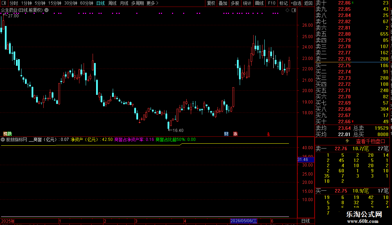392x225 pixels.
Task: Toggle the panel layout icon above chart
Action: [x=294, y=10]
